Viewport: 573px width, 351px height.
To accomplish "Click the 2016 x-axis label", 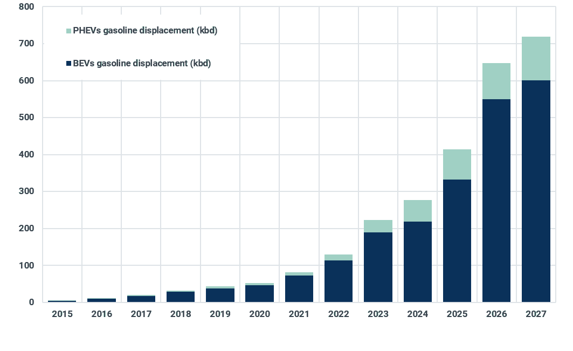I will tap(101, 314).
